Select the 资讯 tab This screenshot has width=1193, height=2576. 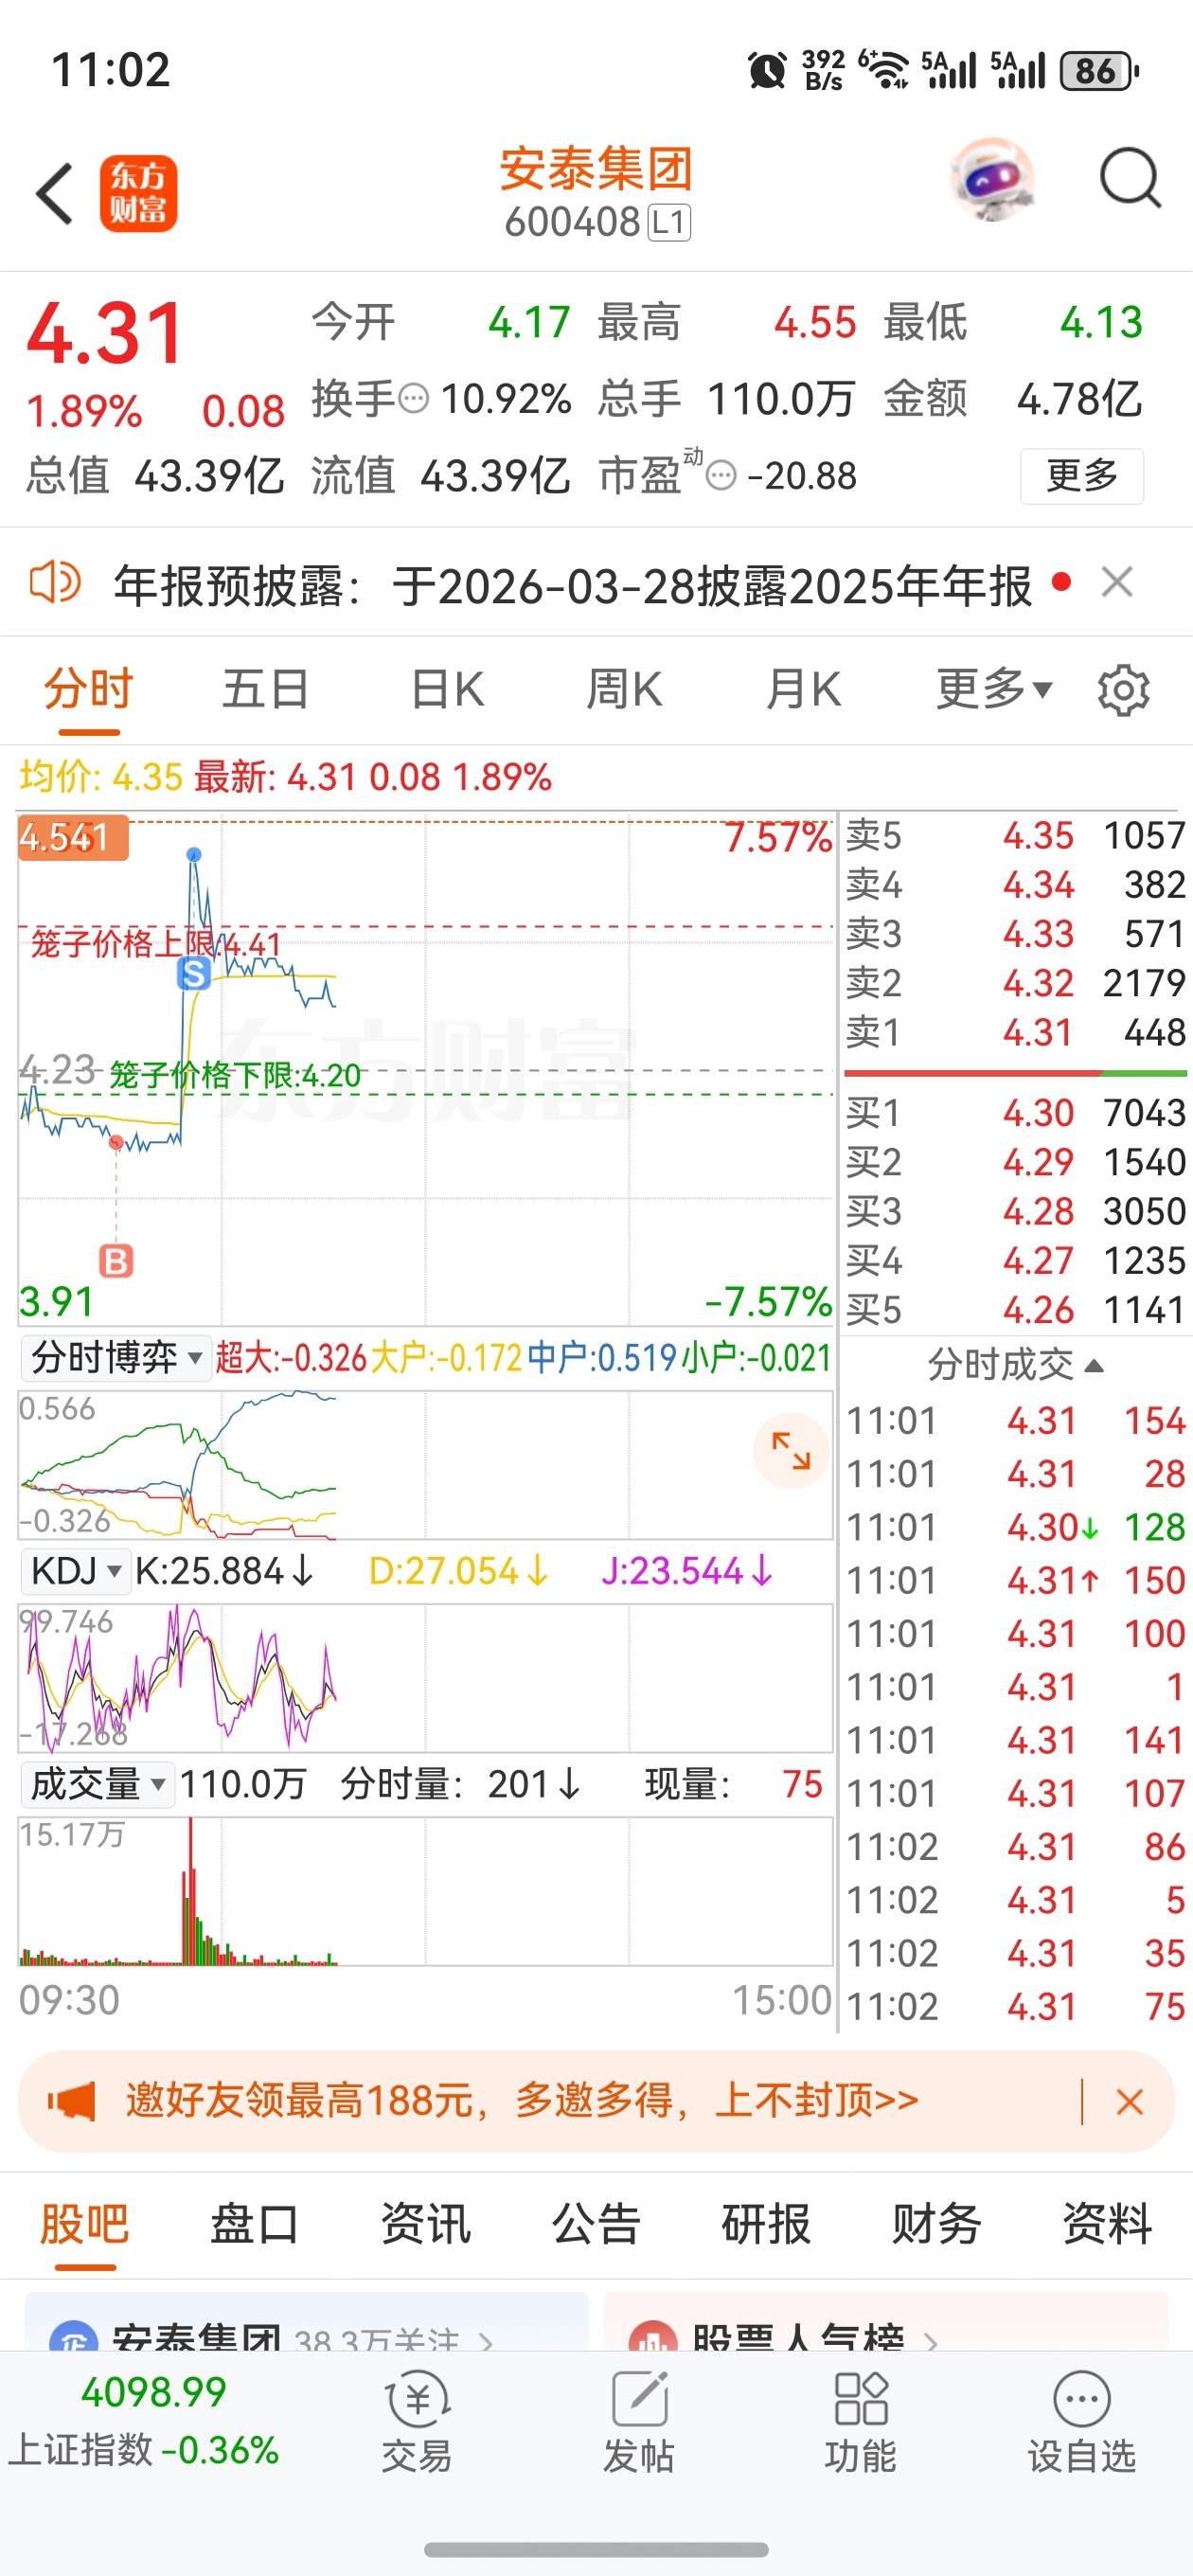tap(425, 2225)
